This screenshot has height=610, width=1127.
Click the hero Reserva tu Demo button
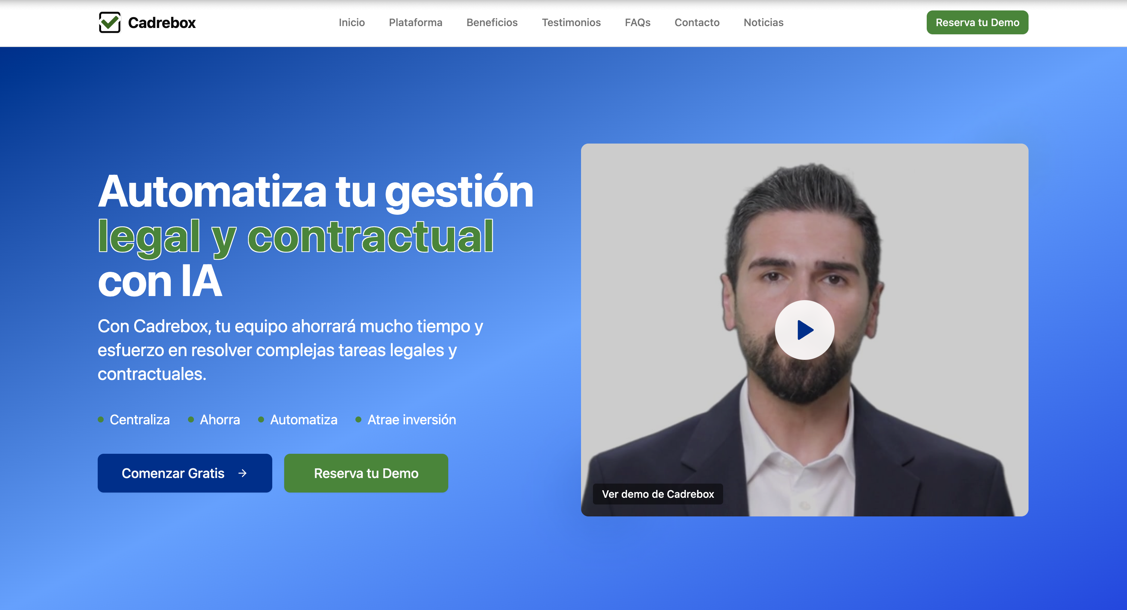pos(366,473)
